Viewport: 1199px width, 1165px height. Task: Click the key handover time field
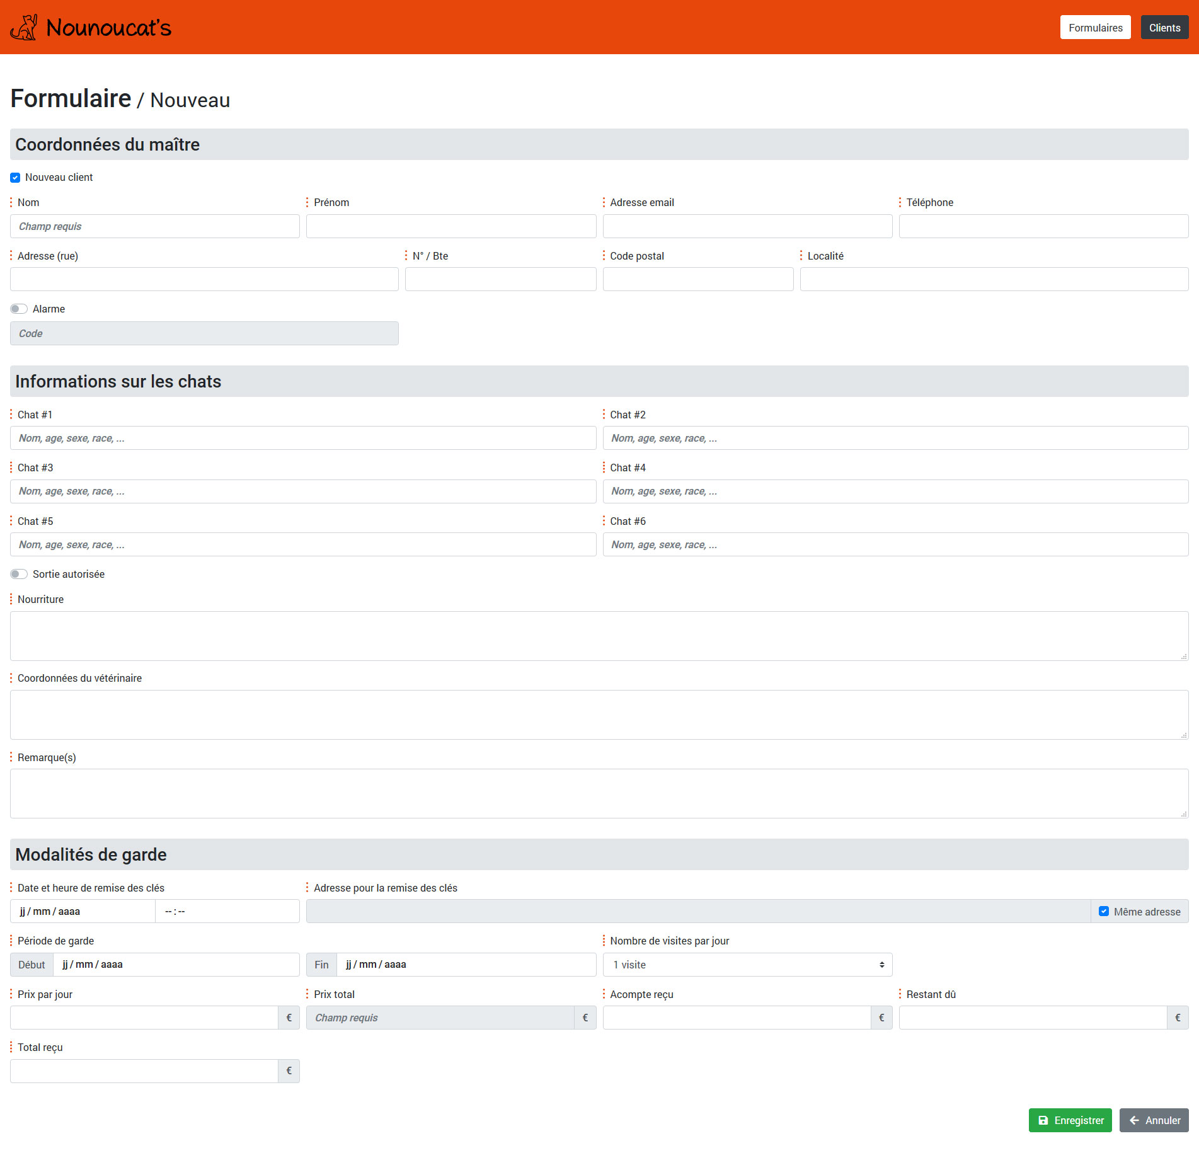(227, 911)
